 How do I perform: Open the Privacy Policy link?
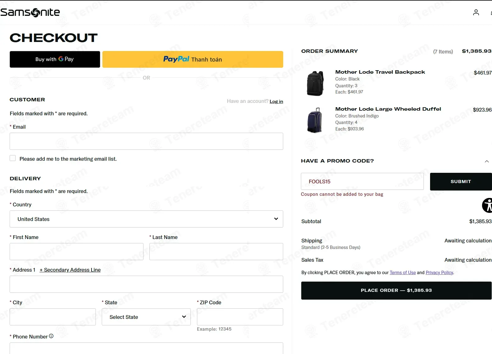pyautogui.click(x=439, y=273)
